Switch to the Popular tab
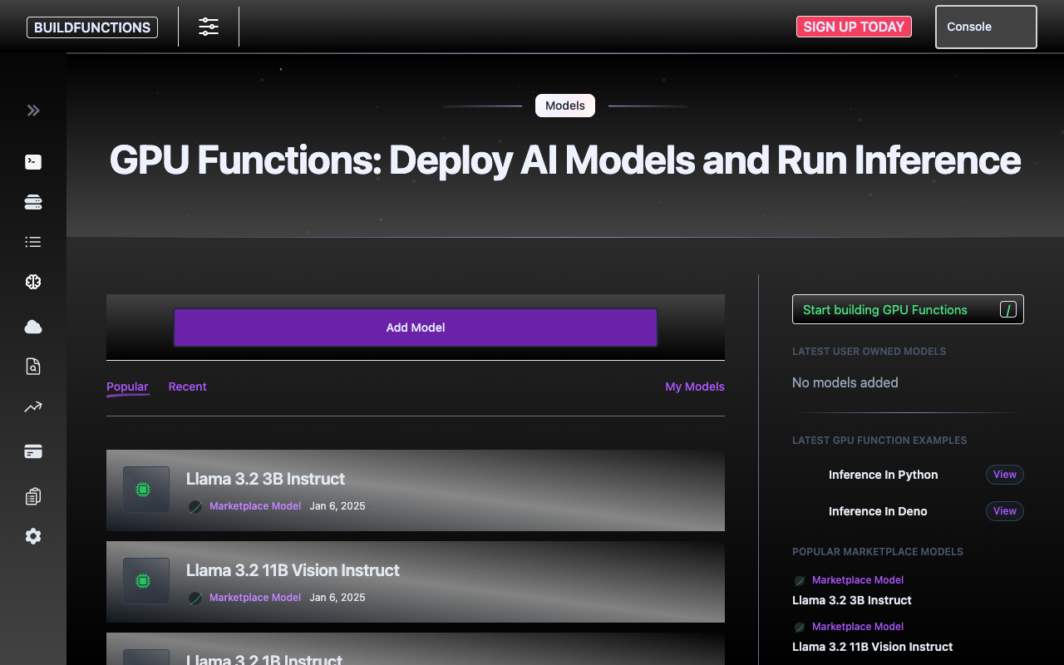 point(127,387)
